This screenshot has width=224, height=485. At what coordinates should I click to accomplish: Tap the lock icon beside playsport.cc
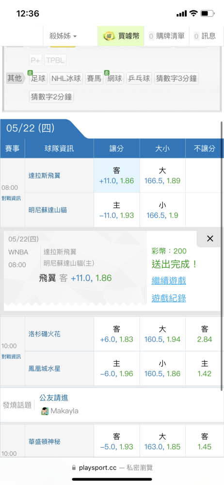click(x=74, y=468)
